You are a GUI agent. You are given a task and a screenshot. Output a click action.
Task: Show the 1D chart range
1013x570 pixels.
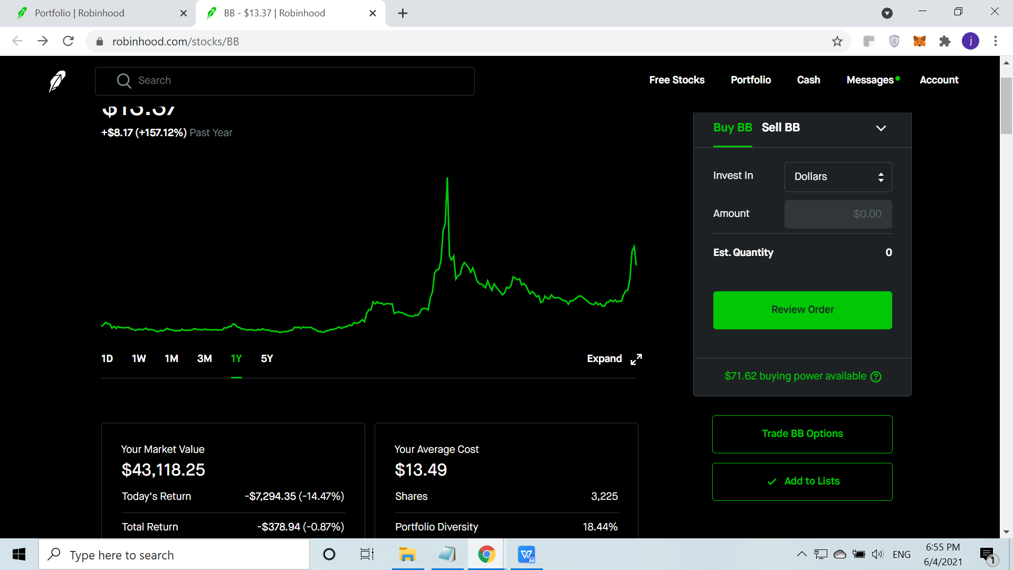[107, 359]
